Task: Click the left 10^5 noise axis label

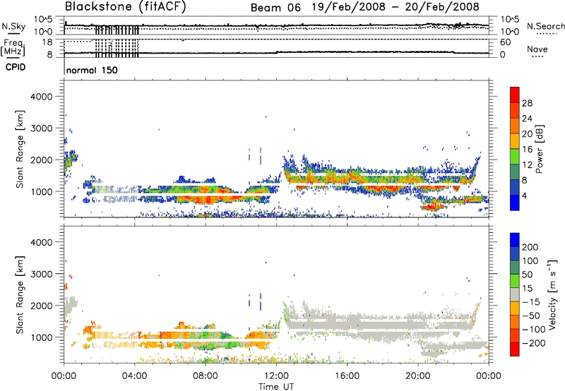Action: click(43, 20)
